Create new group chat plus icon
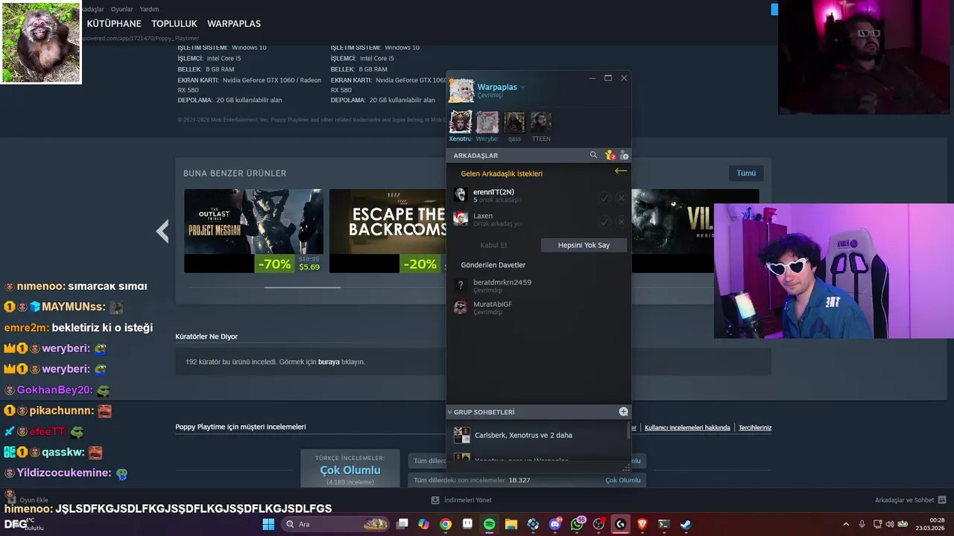Screen dimensions: 954x536 click(624, 412)
